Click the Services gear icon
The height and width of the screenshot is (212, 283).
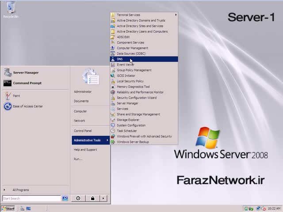pos(113,109)
